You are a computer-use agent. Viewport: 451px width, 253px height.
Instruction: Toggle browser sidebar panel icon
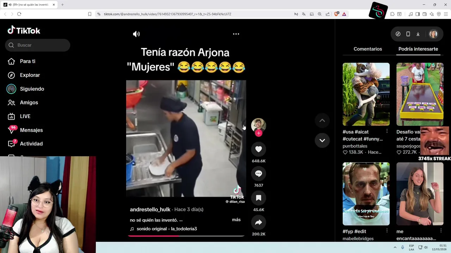pos(418,14)
